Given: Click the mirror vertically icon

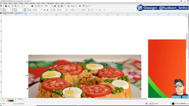Looking at the screenshot, I should [48, 10].
